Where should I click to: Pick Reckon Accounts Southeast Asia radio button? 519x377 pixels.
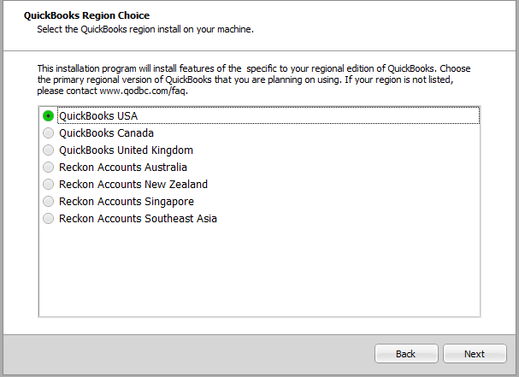pyautogui.click(x=49, y=219)
